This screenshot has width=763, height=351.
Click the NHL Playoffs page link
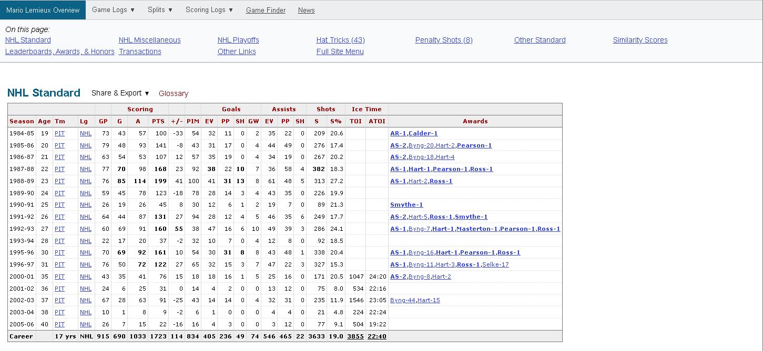tap(238, 40)
